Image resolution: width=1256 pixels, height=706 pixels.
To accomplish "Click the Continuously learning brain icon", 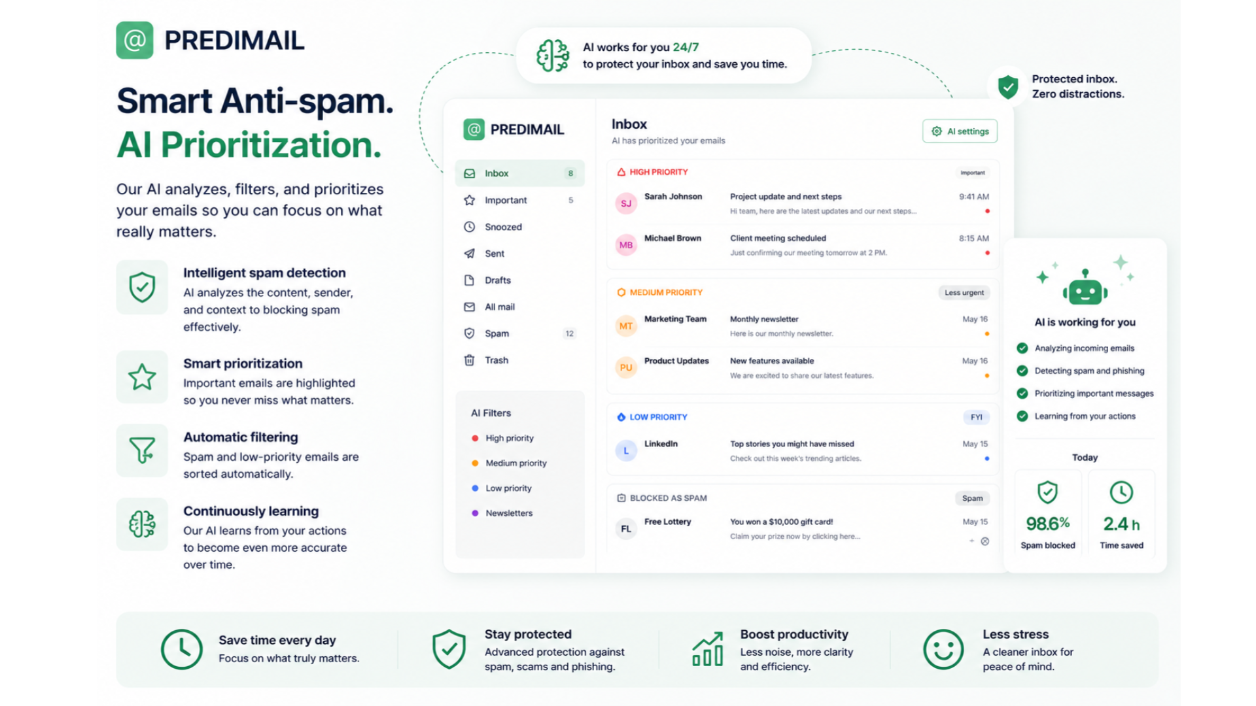I will tap(142, 524).
